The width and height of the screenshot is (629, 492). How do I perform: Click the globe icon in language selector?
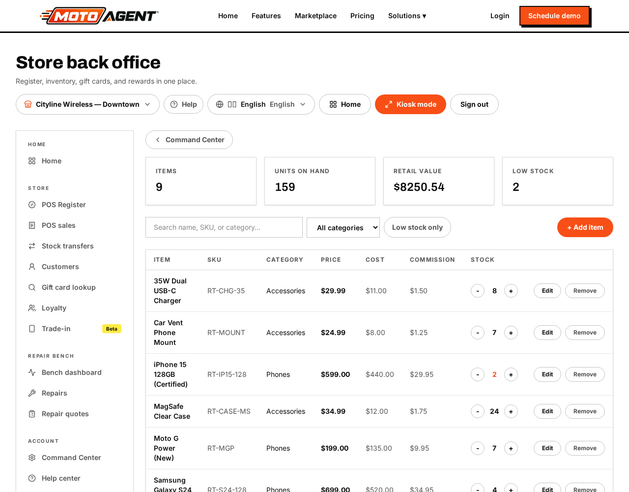pos(220,104)
